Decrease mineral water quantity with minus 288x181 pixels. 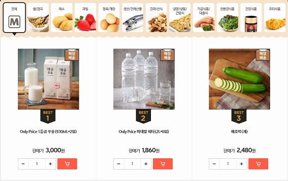click(119, 164)
